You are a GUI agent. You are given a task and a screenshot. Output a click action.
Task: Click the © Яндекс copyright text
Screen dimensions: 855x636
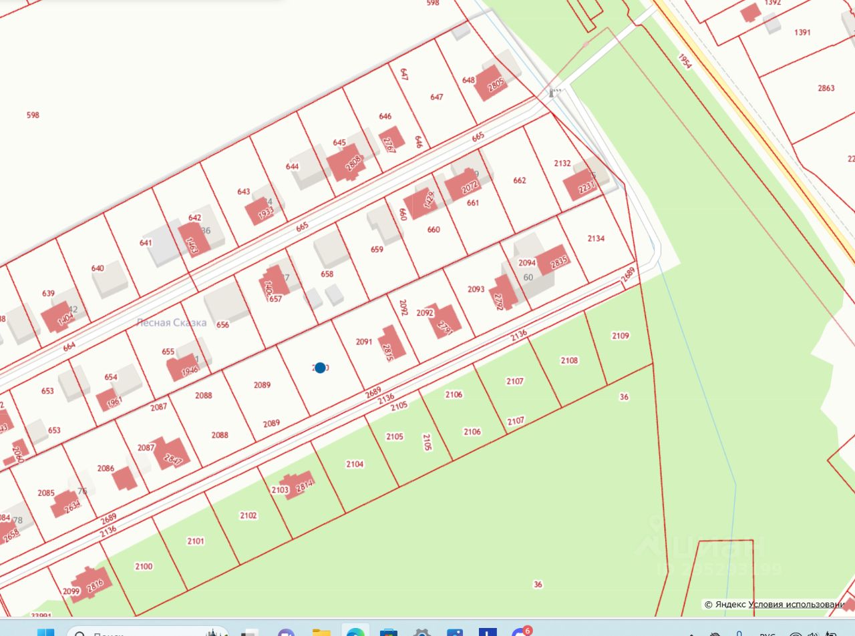[725, 604]
